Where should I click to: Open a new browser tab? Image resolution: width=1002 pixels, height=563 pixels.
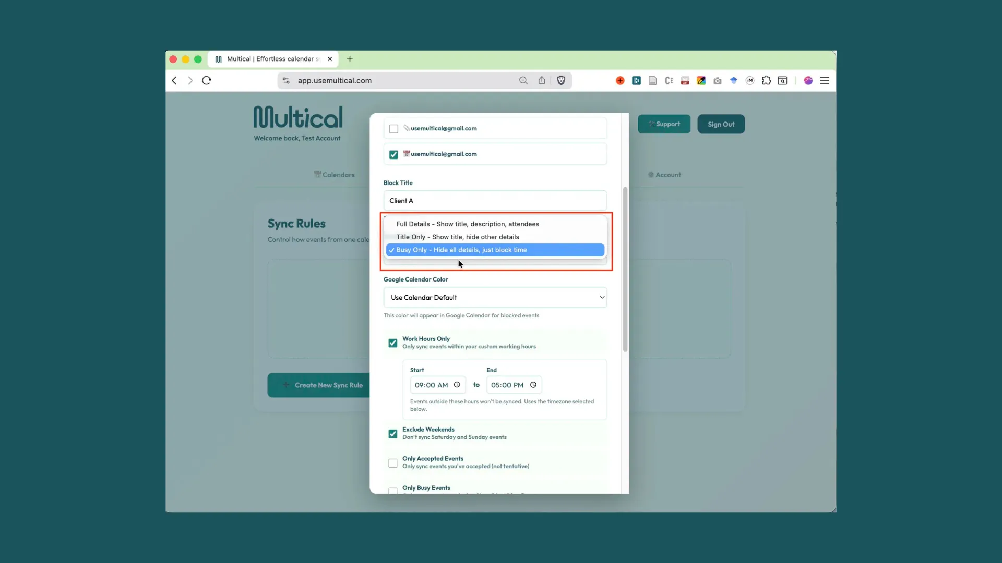point(350,59)
